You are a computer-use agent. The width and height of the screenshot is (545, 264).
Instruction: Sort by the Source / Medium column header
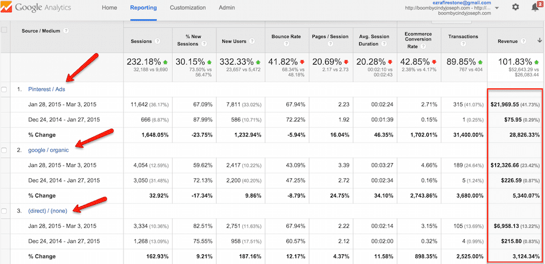41,31
